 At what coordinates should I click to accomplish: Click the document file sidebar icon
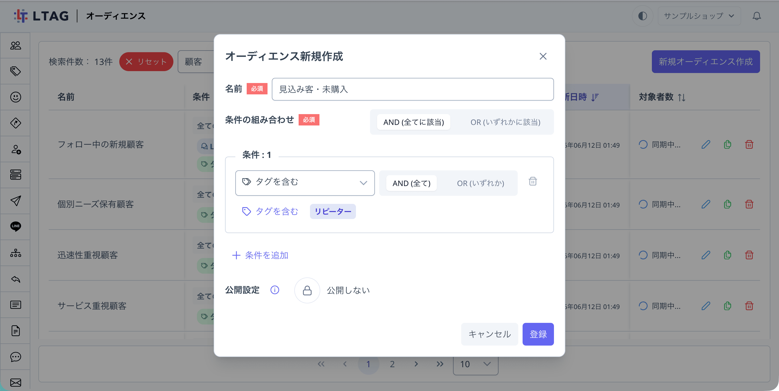coord(15,331)
